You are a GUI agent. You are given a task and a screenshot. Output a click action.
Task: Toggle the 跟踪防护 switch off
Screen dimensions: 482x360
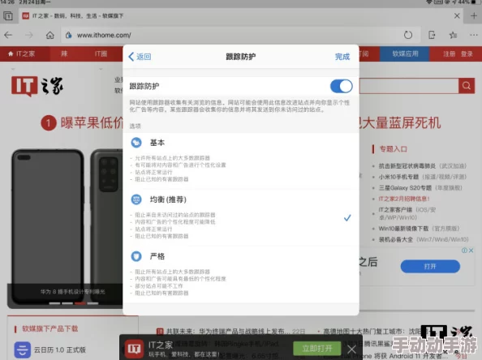(341, 86)
